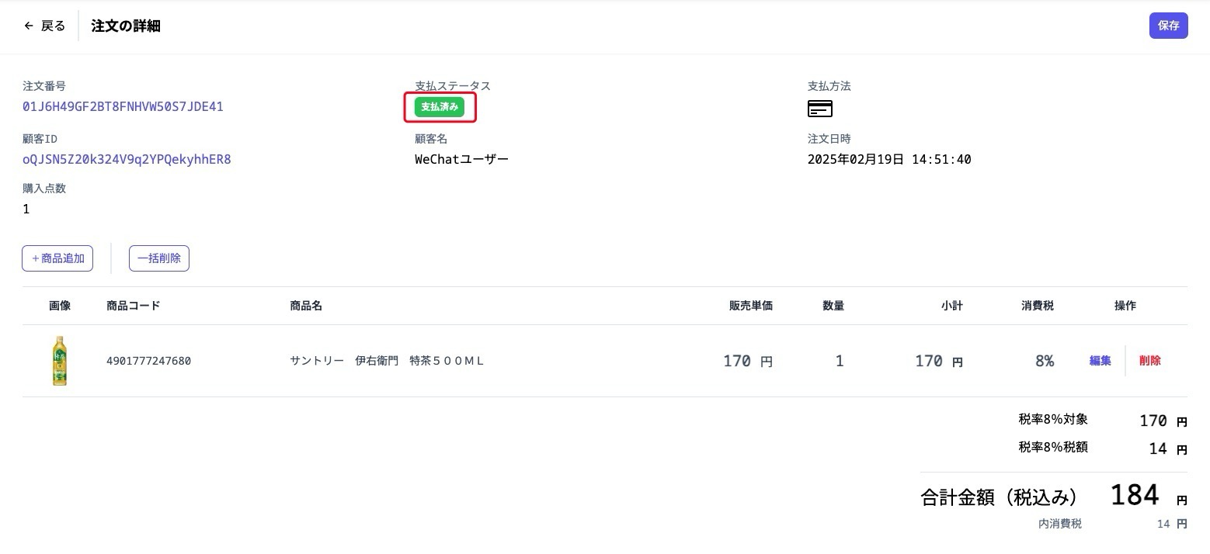
Task: Add a product with ＋商品追加
Action: pos(57,258)
